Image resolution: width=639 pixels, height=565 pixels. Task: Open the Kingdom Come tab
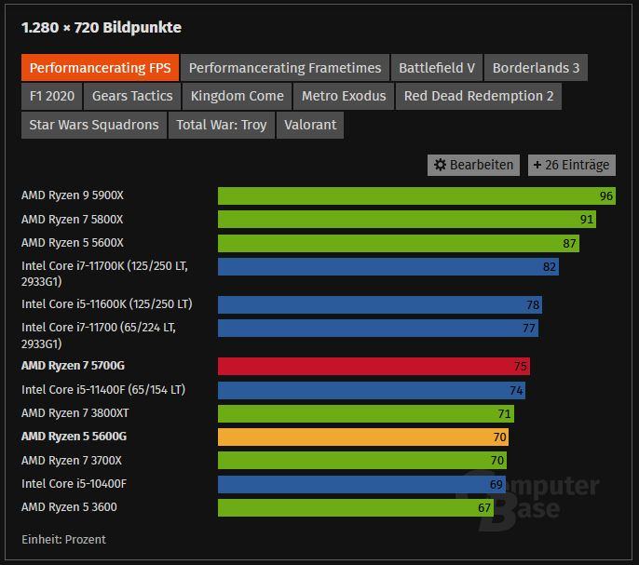(238, 96)
